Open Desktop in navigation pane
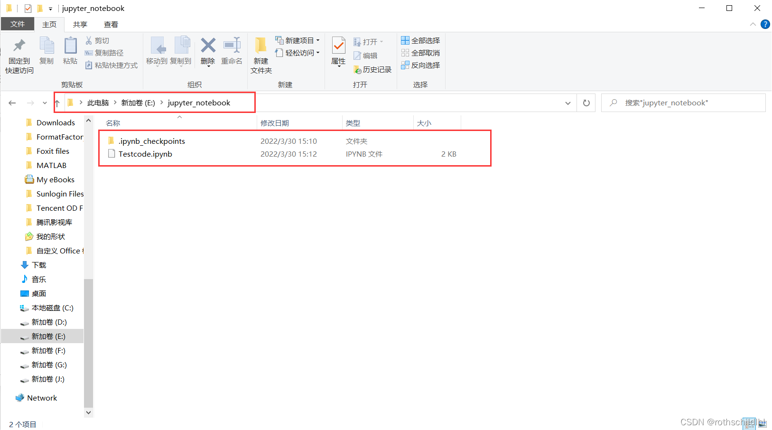This screenshot has height=430, width=772. point(38,294)
